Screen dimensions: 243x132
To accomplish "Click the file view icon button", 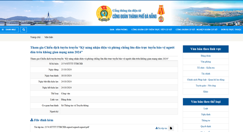I will [171, 128].
